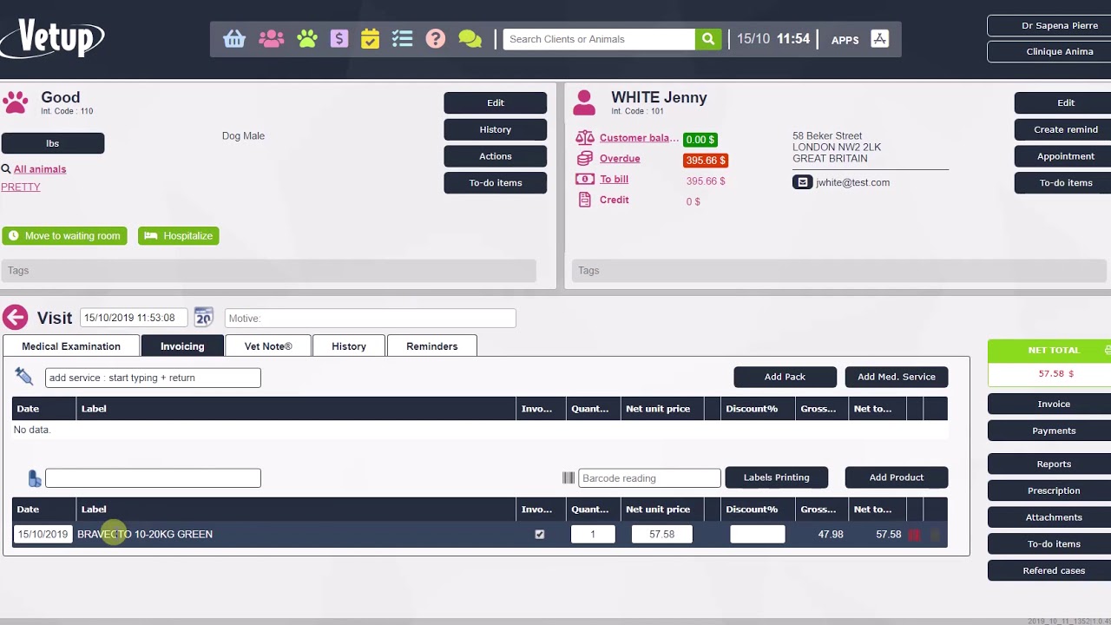Click the Add Product button
Image resolution: width=1111 pixels, height=625 pixels.
coord(896,477)
